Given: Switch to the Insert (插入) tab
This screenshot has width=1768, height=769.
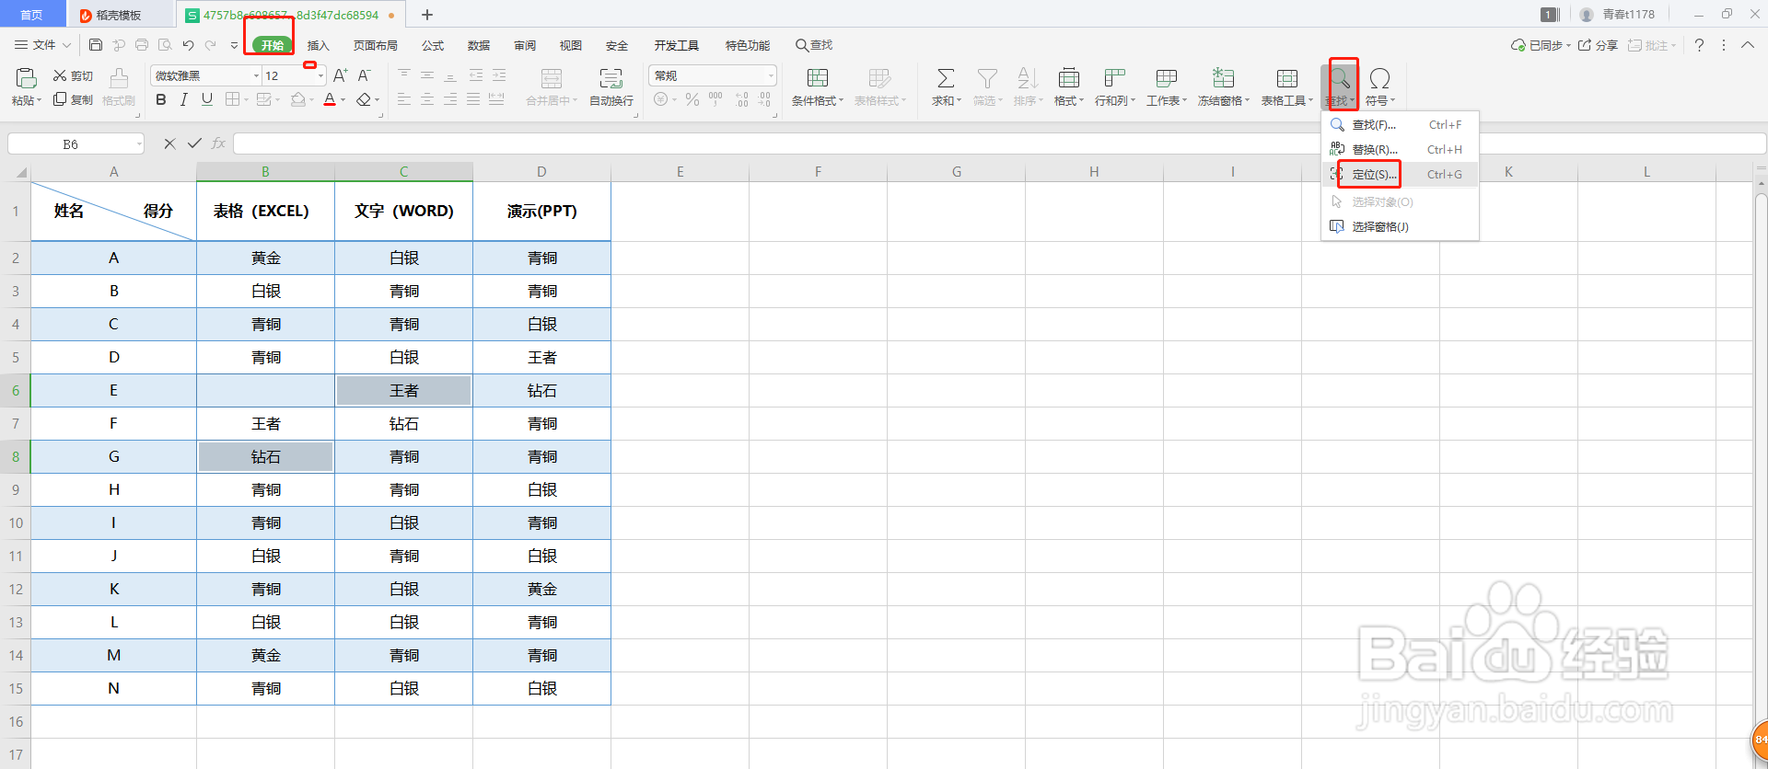Looking at the screenshot, I should pos(318,45).
